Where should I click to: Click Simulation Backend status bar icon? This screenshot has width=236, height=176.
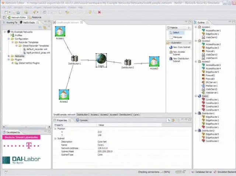pos(215,172)
